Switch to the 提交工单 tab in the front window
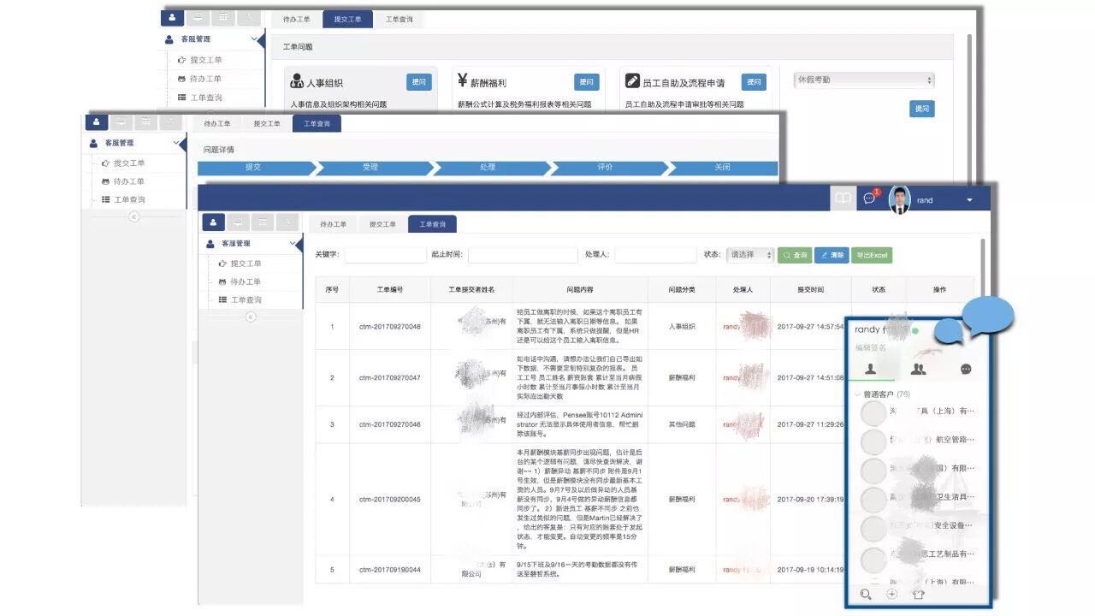The height and width of the screenshot is (616, 1095). 382,224
